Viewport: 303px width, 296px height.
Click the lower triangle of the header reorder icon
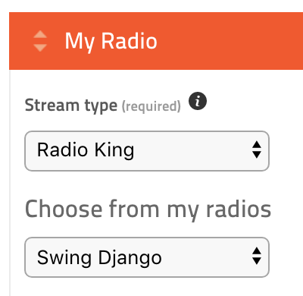pos(40,48)
